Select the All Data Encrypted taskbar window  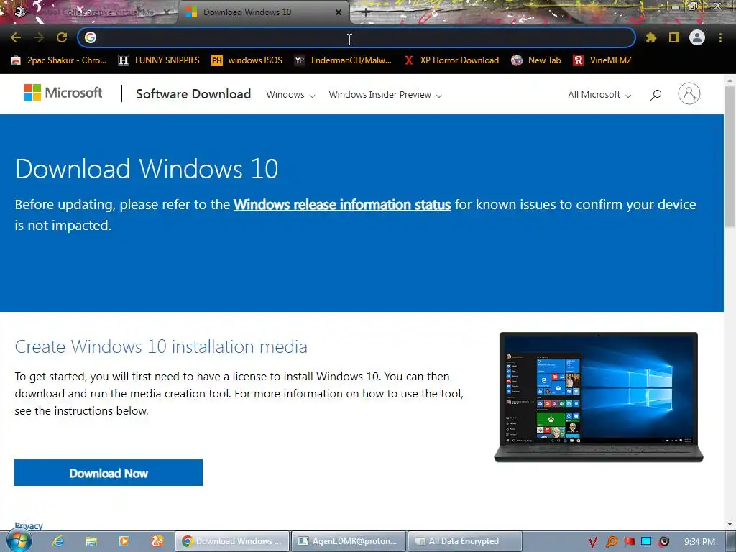(465, 541)
